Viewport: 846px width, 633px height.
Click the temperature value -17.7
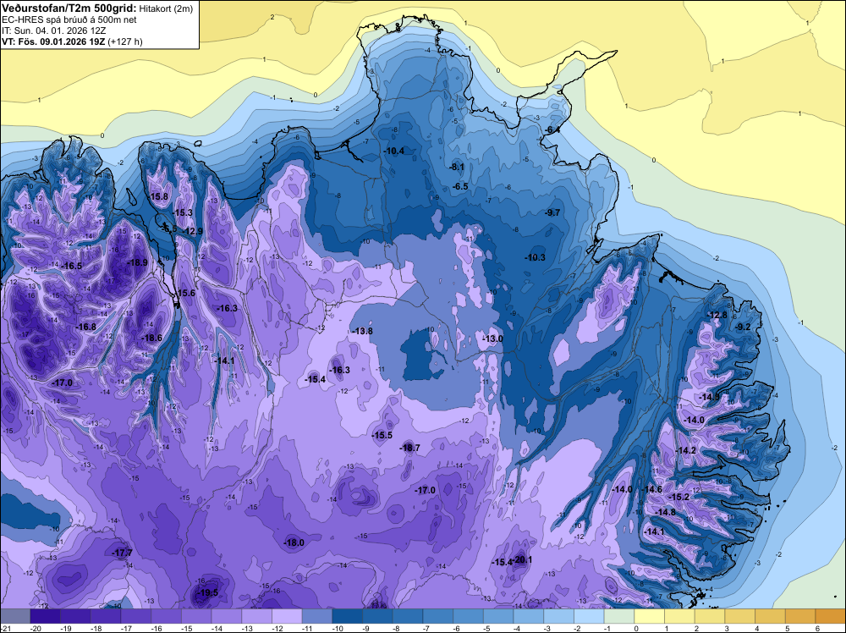[x=123, y=553]
